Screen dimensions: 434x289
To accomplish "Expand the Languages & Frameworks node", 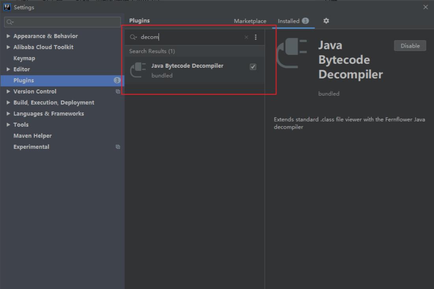I will click(9, 113).
